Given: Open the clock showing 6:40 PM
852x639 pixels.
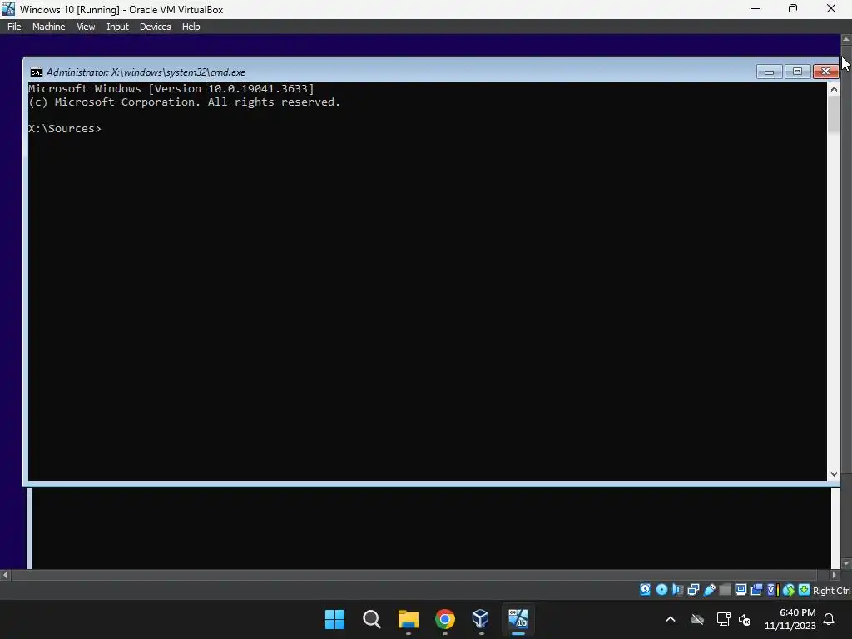Looking at the screenshot, I should point(790,619).
